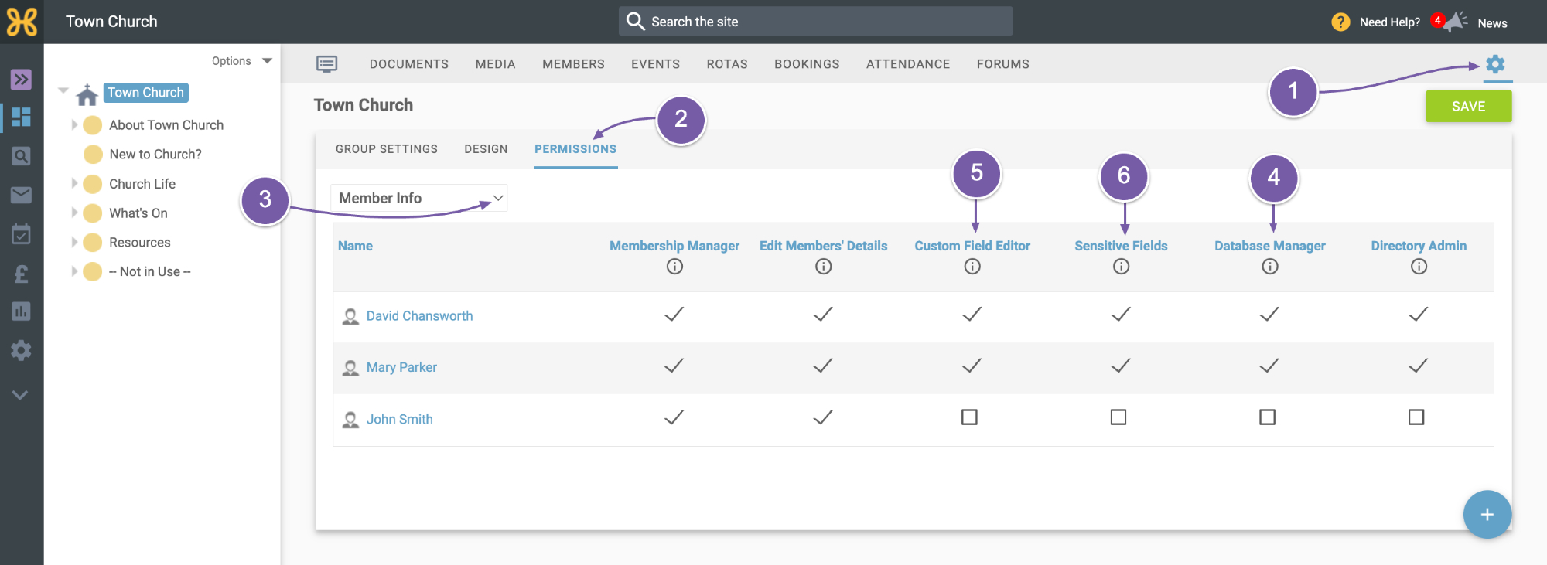The height and width of the screenshot is (565, 1547).
Task: Open David Chansworth's profile link
Action: pos(419,316)
